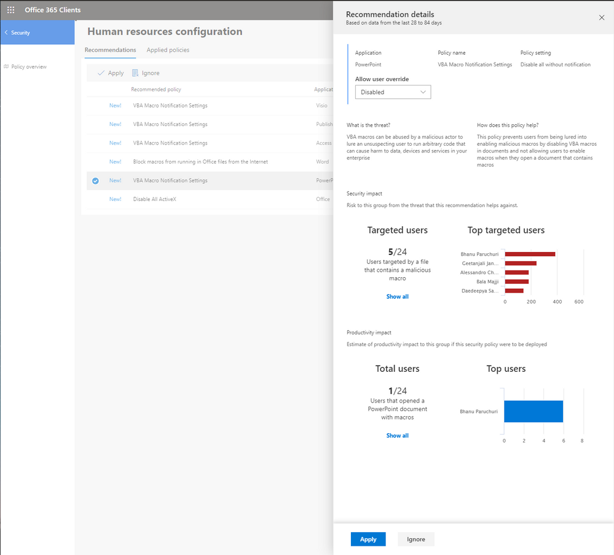Click New! label on Visio row
The image size is (614, 555).
[115, 106]
